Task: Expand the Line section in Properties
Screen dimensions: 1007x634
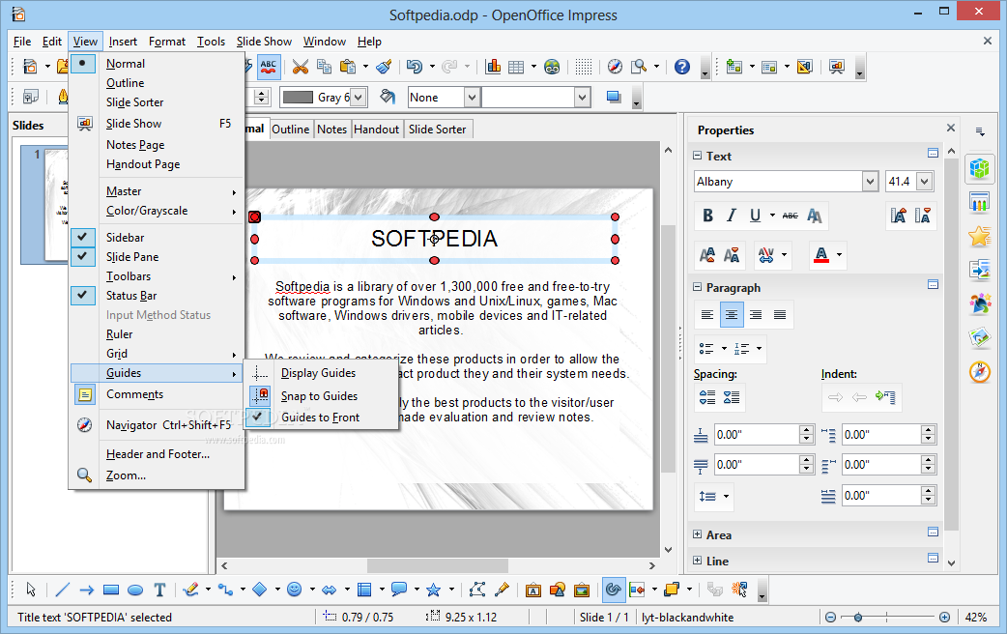Action: click(x=698, y=561)
